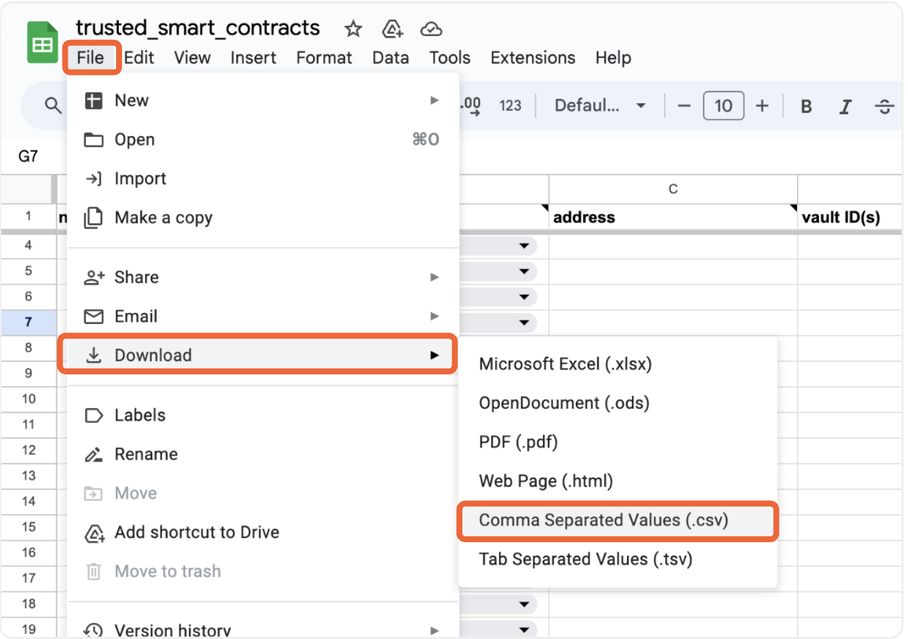Click the add to Drive icon in title bar
The height and width of the screenshot is (639, 908).
[x=392, y=29]
